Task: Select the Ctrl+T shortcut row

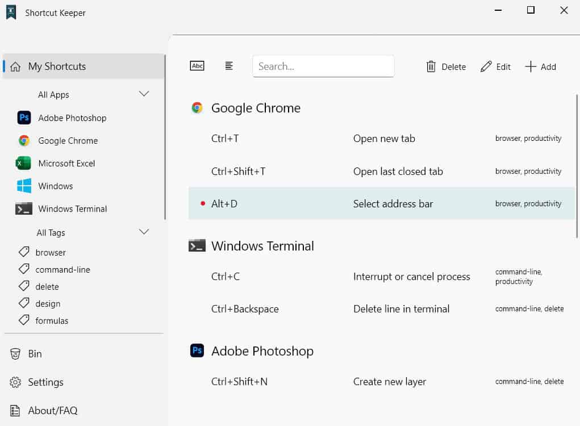Action: pyautogui.click(x=382, y=139)
